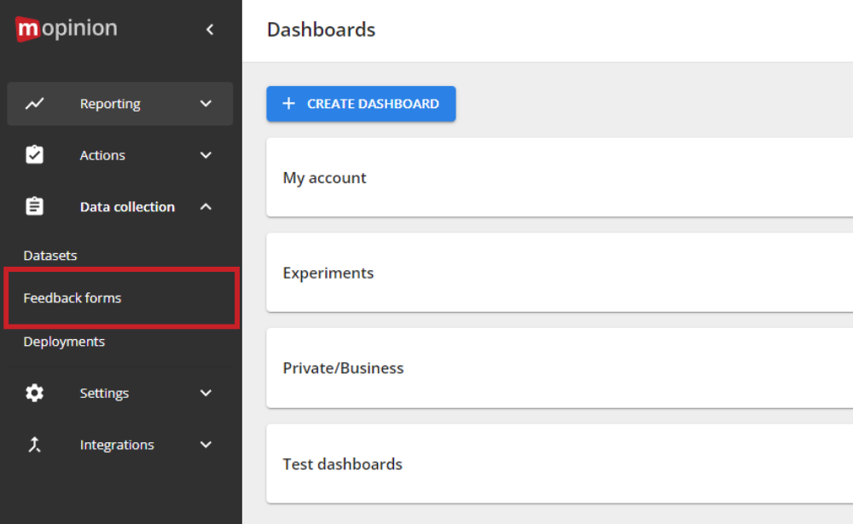Expand the Actions section

pyautogui.click(x=206, y=154)
